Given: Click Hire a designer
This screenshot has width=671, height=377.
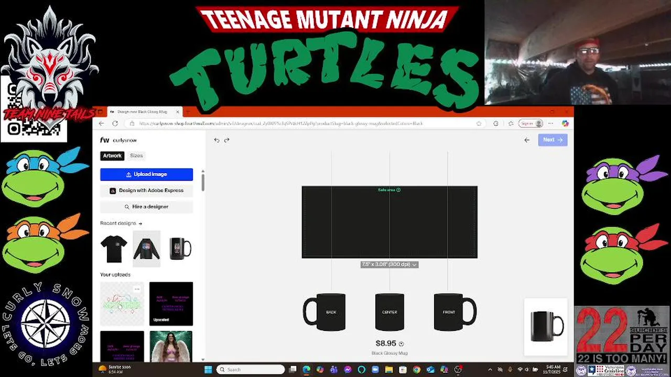Looking at the screenshot, I should pos(146,207).
